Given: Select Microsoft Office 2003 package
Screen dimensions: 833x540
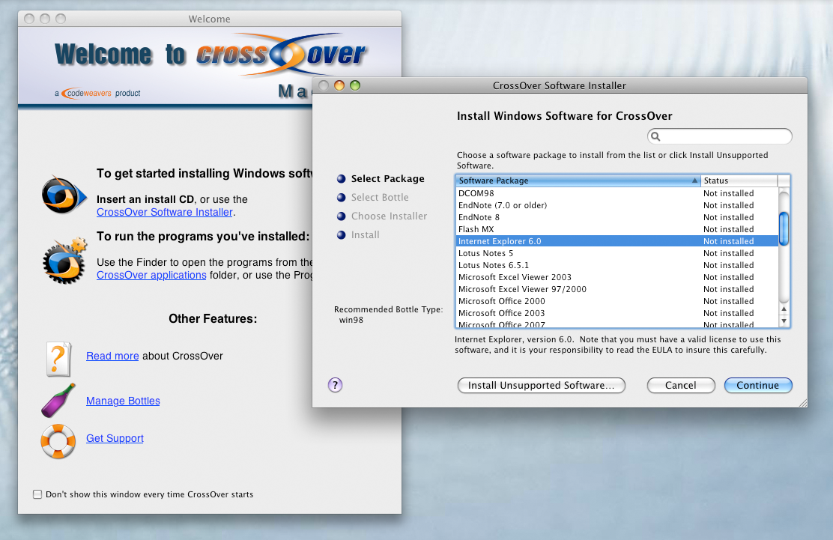Looking at the screenshot, I should coord(617,313).
